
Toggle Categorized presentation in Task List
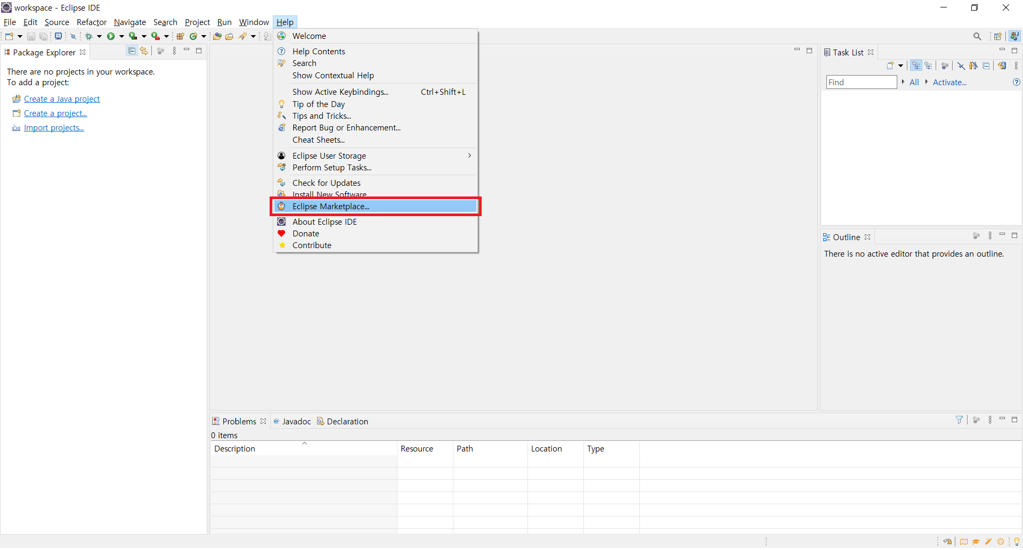(916, 66)
